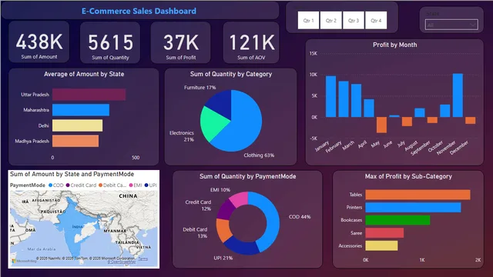The image size is (493, 277).
Task: Click the 37K Sum of Profit card
Action: tap(181, 43)
